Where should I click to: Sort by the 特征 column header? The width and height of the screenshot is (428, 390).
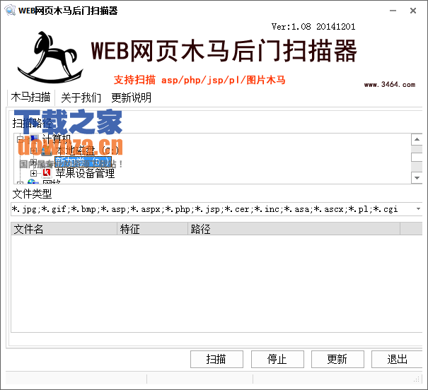(152, 229)
